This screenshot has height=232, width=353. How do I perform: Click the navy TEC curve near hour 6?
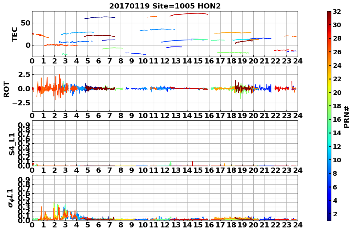tap(100, 17)
